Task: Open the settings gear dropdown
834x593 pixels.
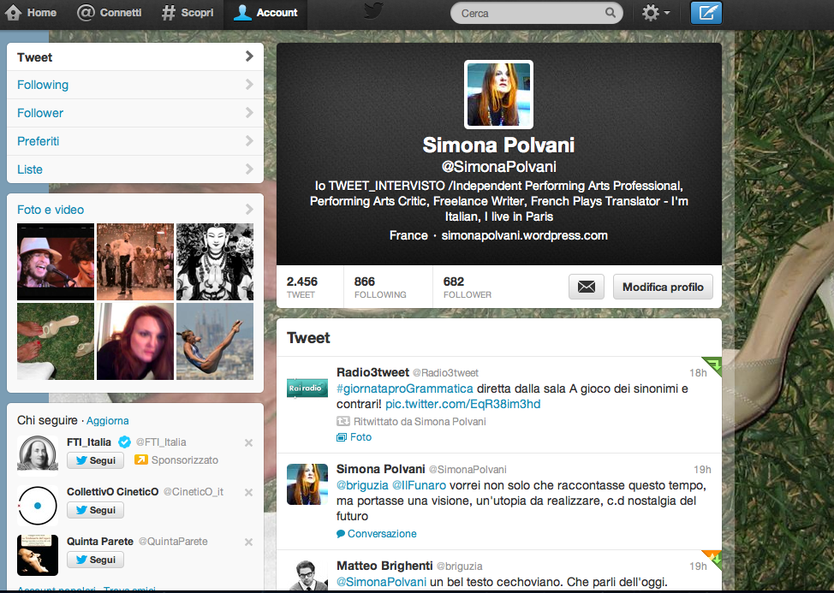Action: pos(655,13)
